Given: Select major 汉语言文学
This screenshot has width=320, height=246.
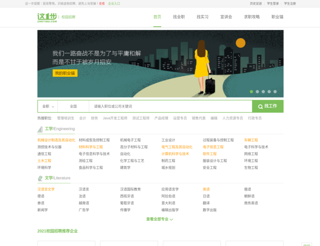Looking at the screenshot, I should [x=46, y=189].
